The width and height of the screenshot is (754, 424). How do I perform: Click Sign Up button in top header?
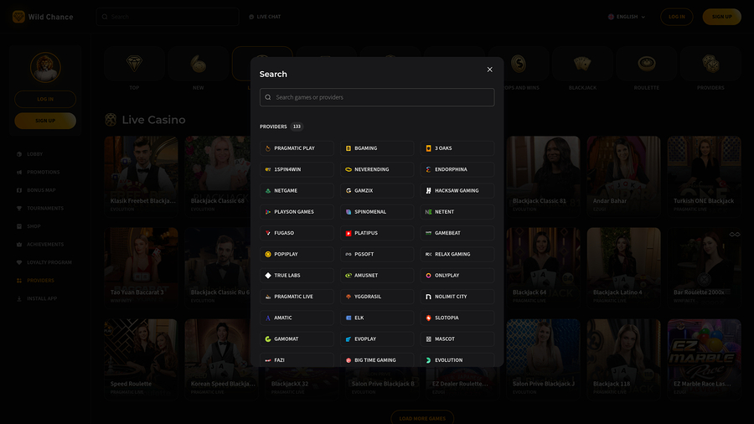(722, 17)
